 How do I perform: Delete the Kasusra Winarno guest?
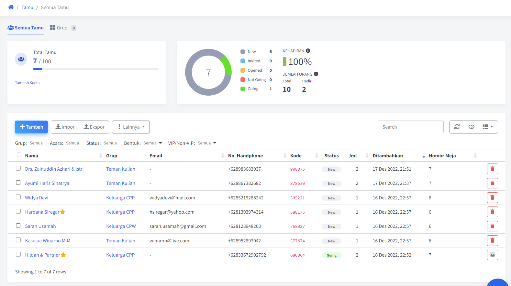coord(493,240)
